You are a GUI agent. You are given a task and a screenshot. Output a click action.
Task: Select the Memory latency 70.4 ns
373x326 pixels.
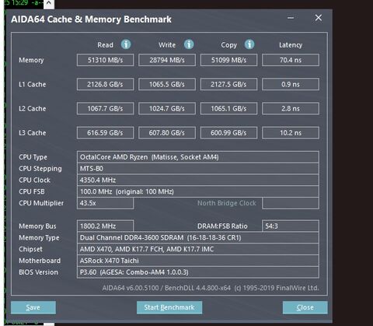tap(291, 60)
